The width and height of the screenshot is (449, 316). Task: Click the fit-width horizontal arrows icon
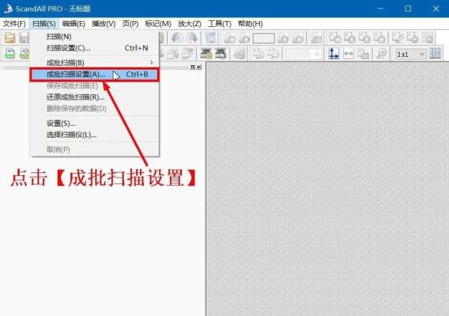point(349,54)
